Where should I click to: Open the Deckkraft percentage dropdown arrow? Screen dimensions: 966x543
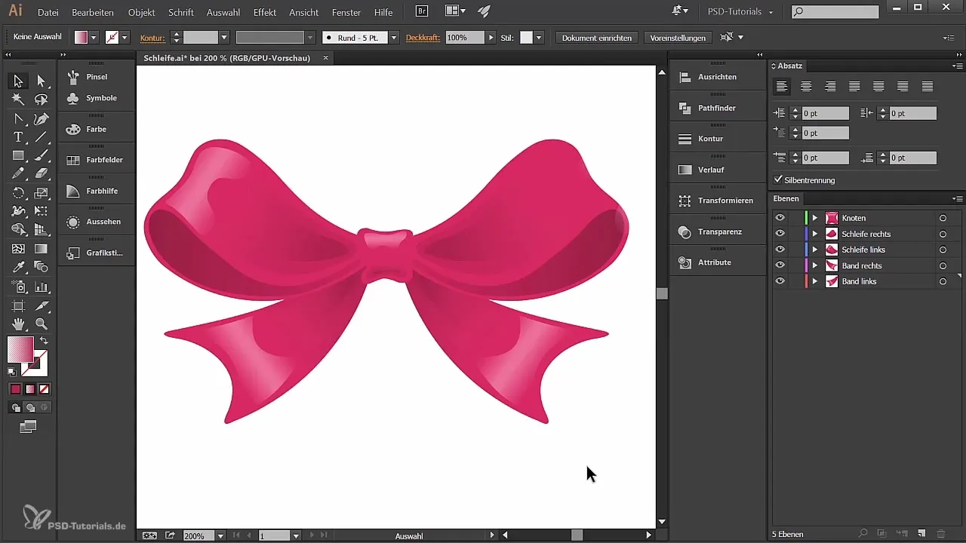click(x=491, y=37)
